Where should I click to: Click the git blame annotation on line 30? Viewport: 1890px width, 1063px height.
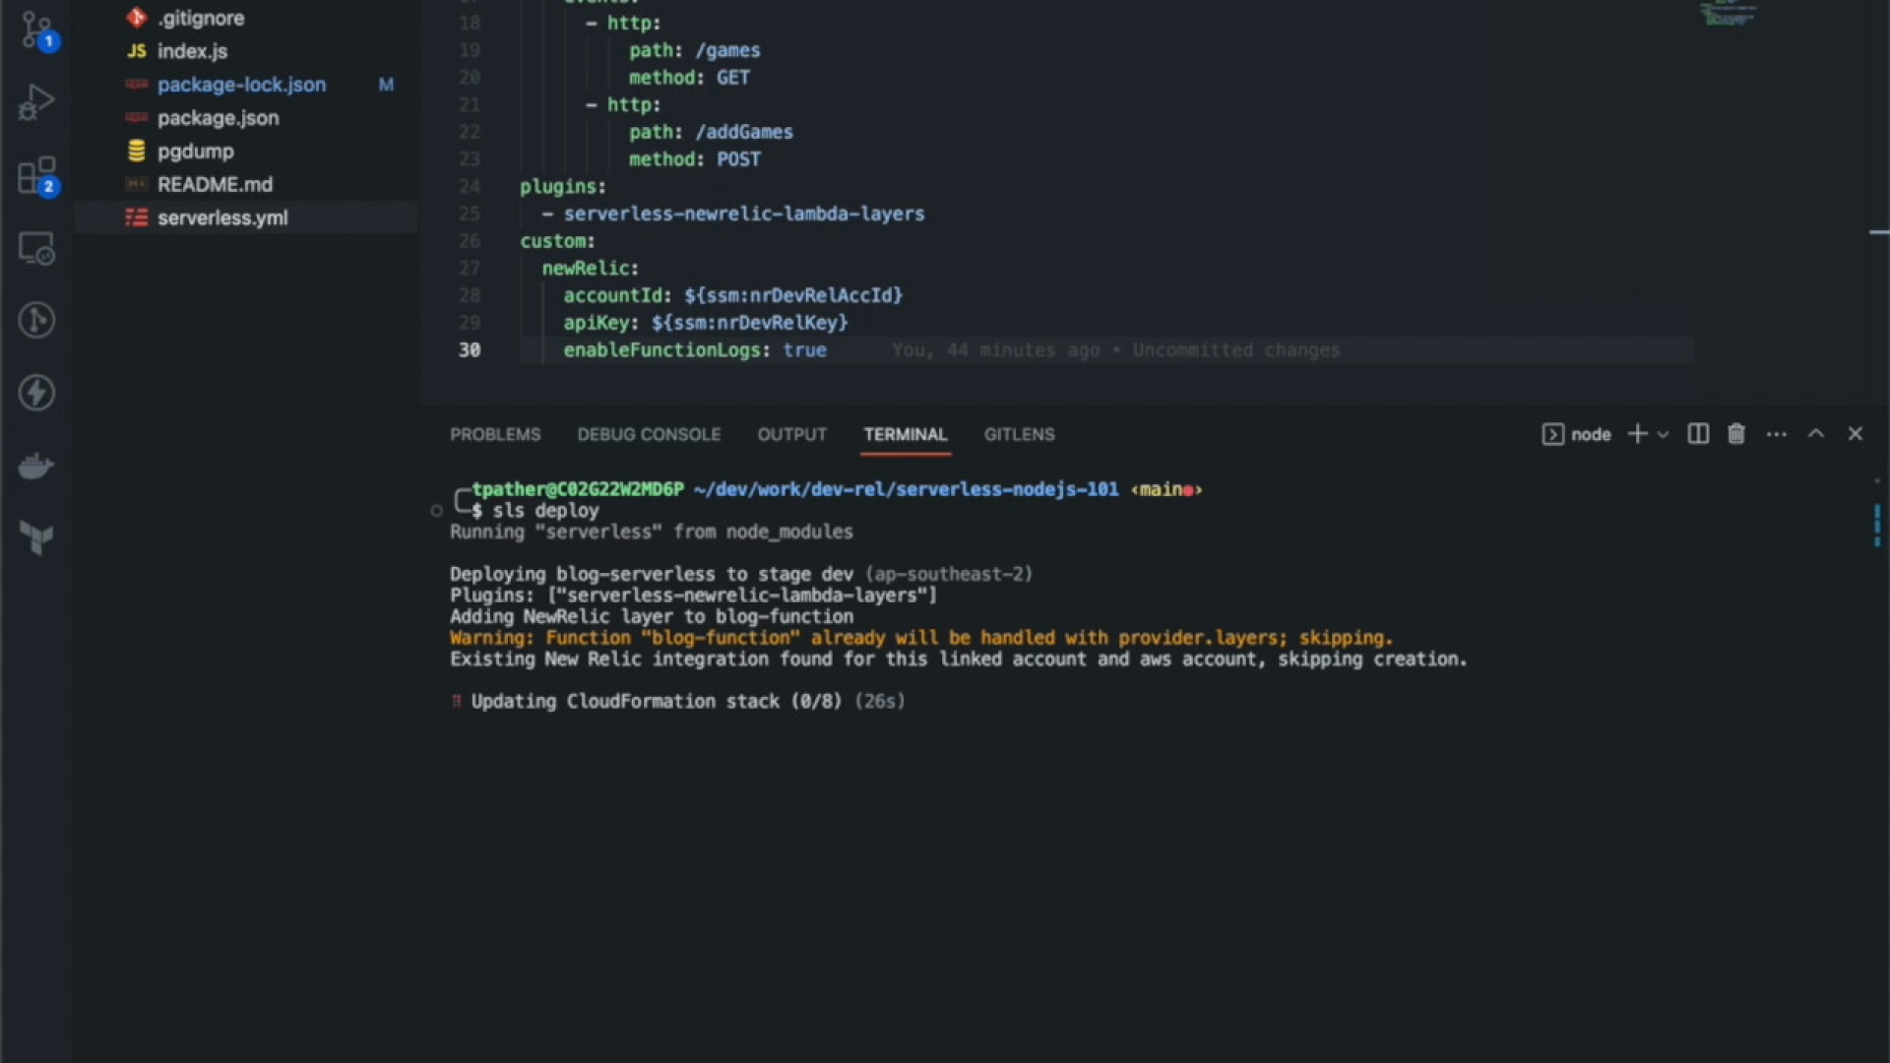(x=1116, y=350)
